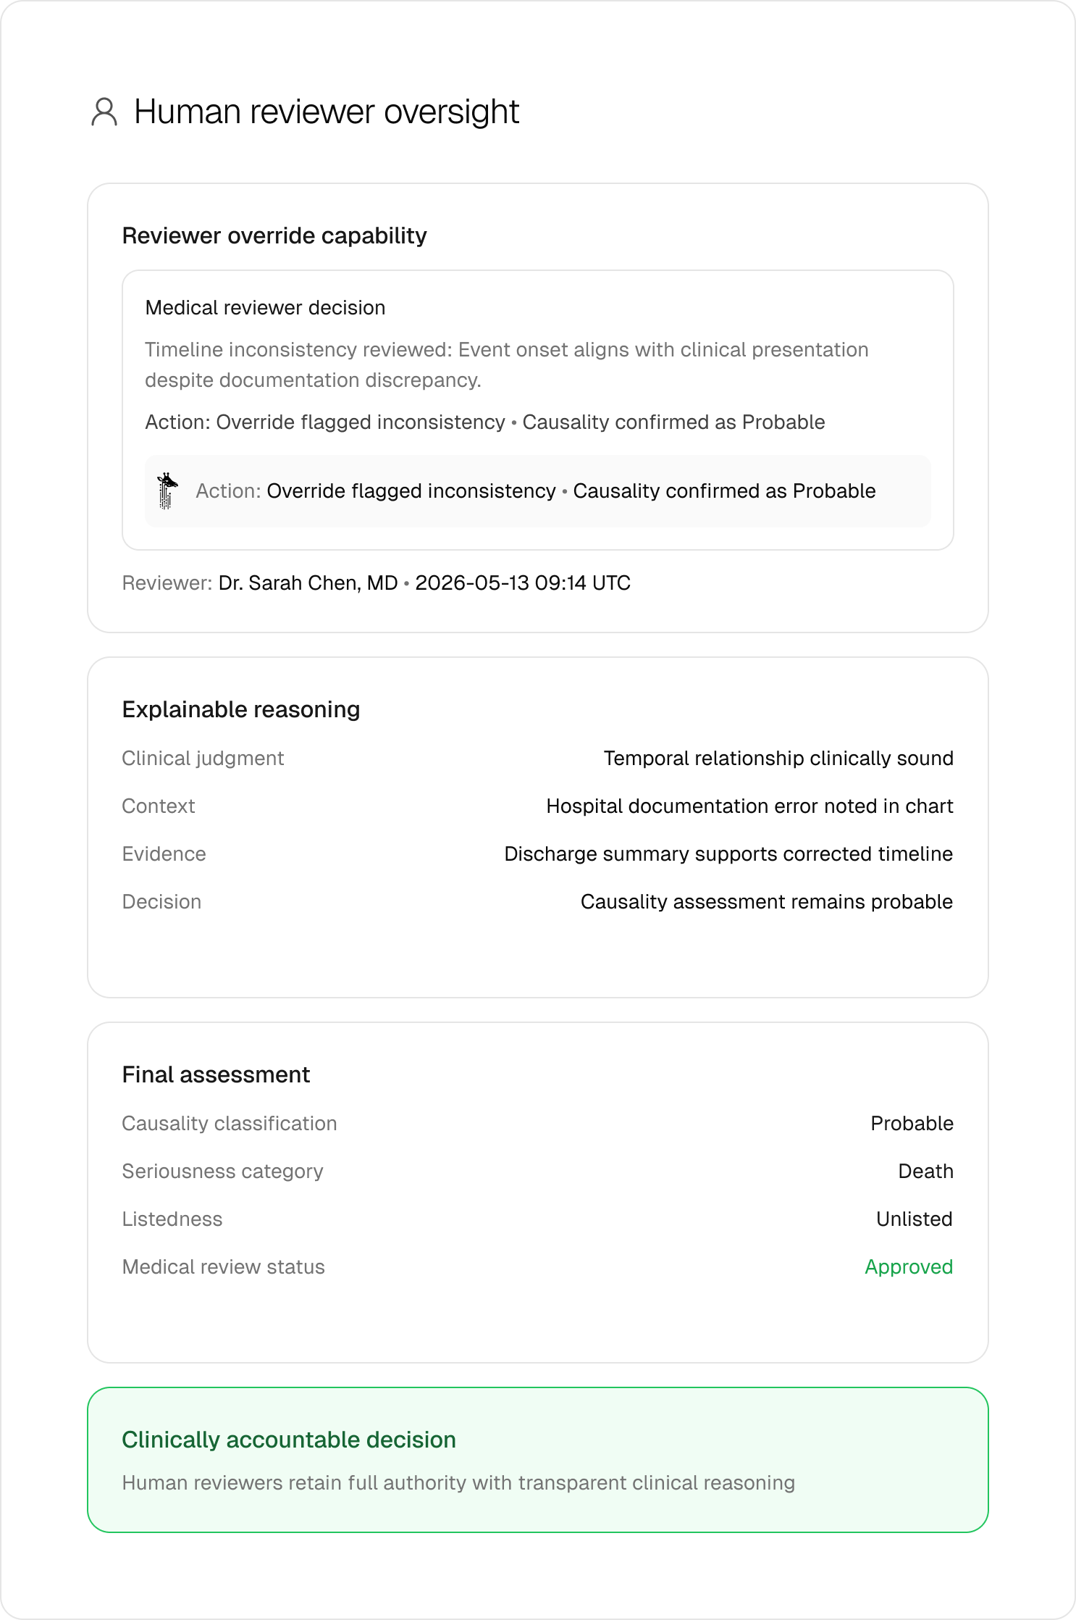
Task: Click the highlighted Override flagged inconsistency action
Action: 411,491
